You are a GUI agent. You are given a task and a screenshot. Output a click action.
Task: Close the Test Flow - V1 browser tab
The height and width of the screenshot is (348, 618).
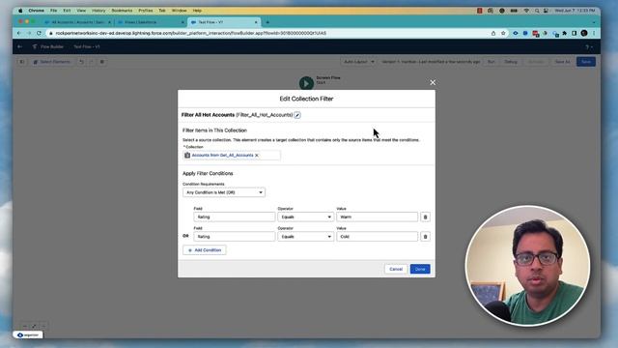[256, 22]
